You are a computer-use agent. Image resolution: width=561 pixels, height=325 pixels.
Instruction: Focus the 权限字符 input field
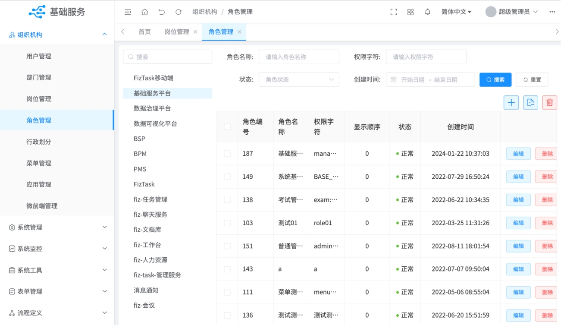click(426, 57)
